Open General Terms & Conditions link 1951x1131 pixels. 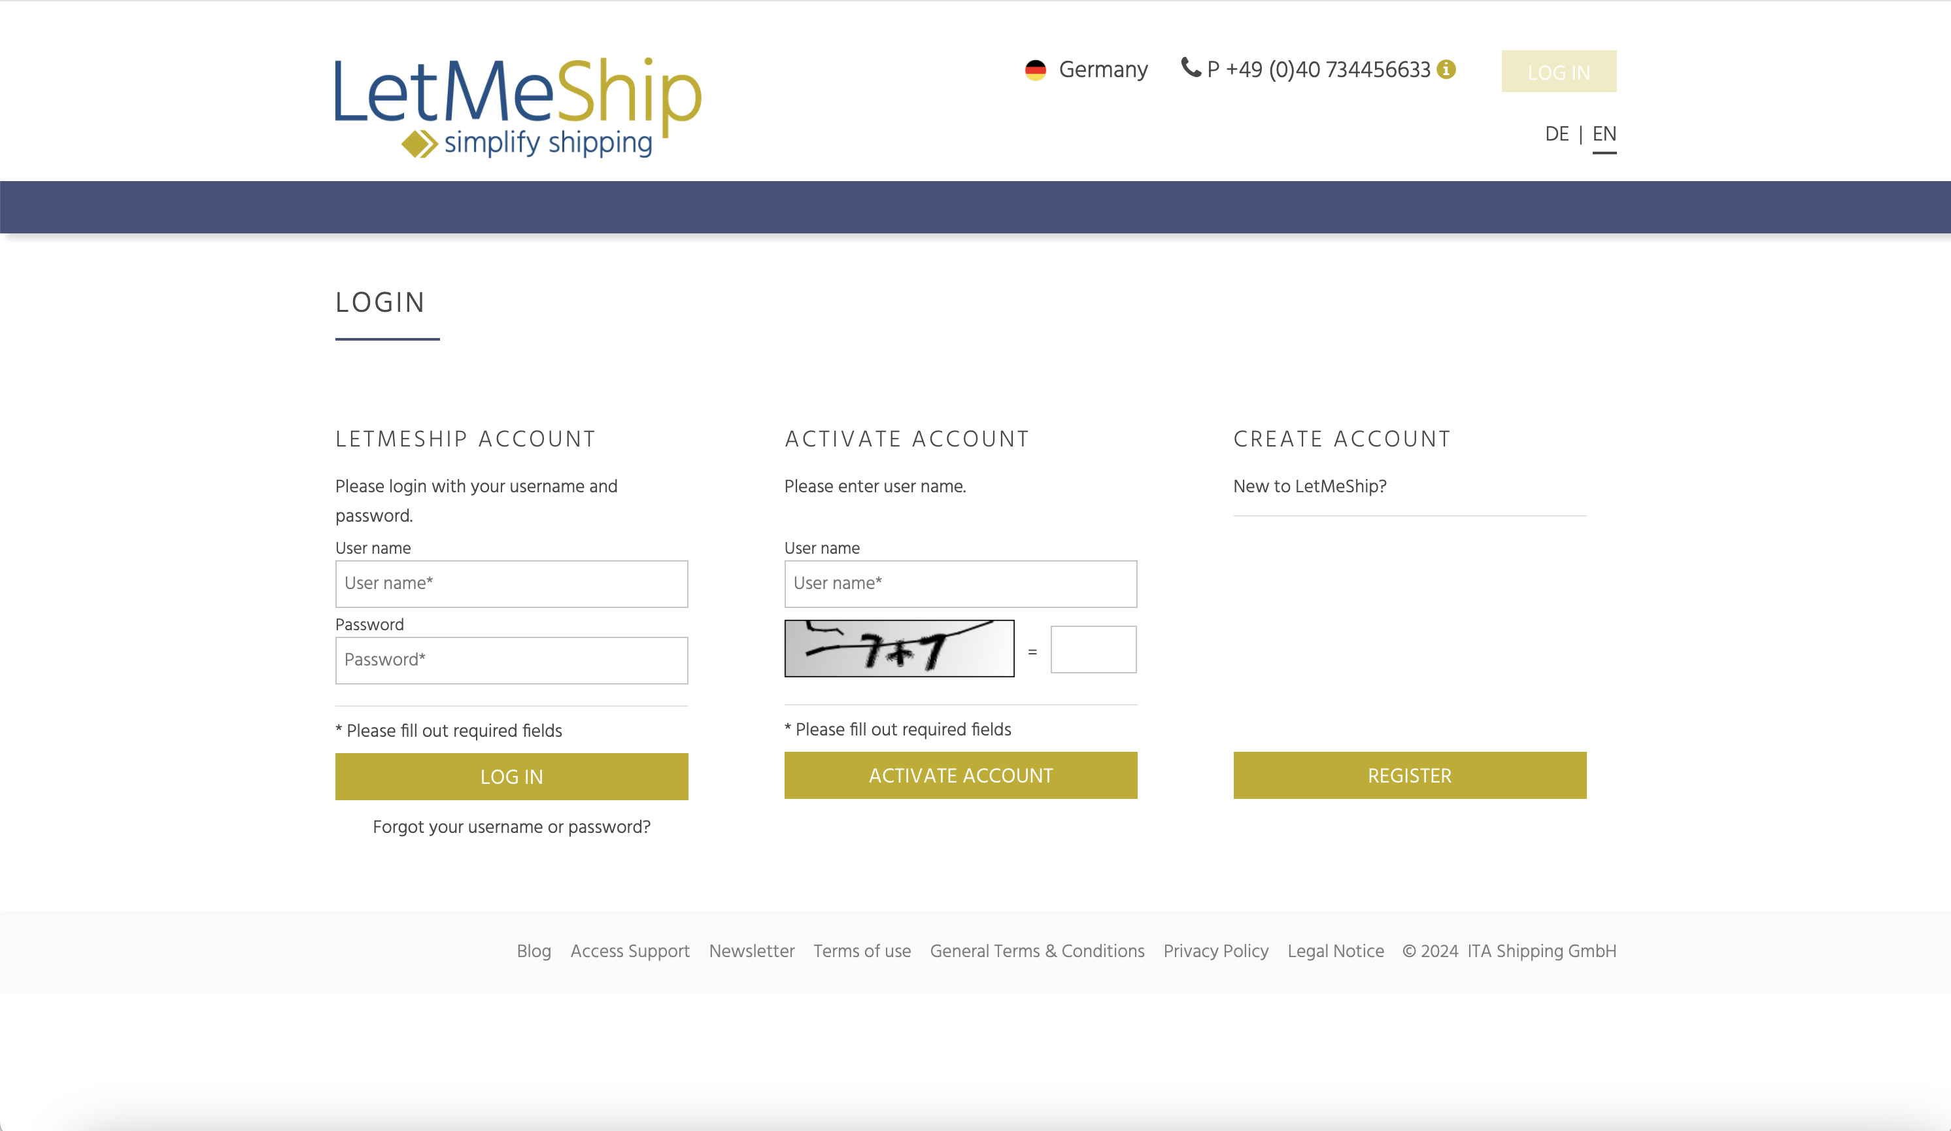pyautogui.click(x=1036, y=951)
